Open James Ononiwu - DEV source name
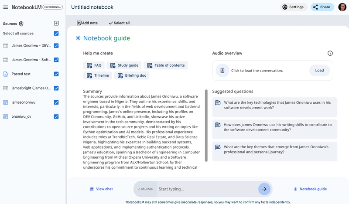Screen dimensions: 349x204 coord(31,46)
